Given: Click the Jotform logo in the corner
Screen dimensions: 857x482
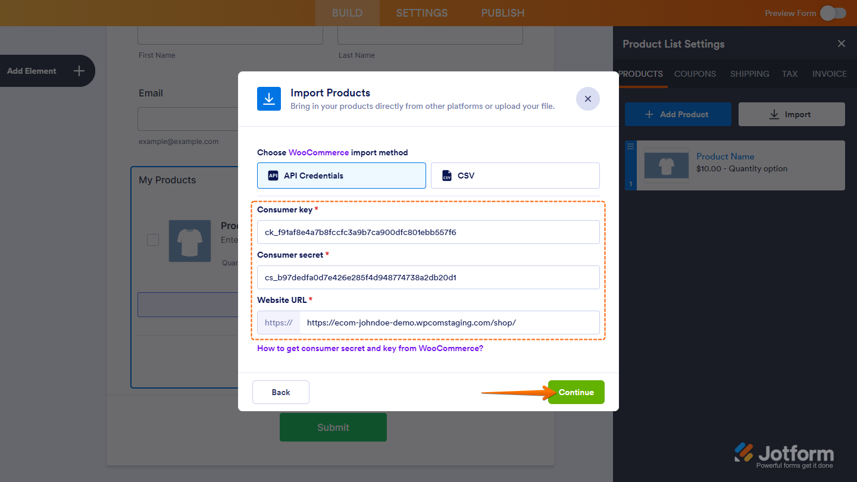Looking at the screenshot, I should pyautogui.click(x=786, y=454).
